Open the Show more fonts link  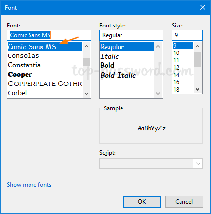29,185
